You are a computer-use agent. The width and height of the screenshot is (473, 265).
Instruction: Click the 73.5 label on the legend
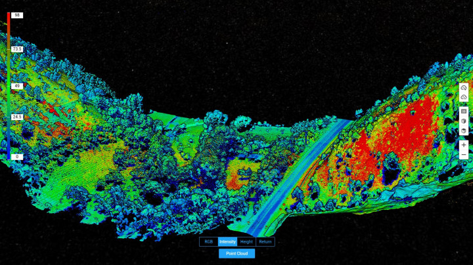pyautogui.click(x=17, y=49)
